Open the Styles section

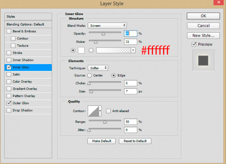tap(28, 17)
